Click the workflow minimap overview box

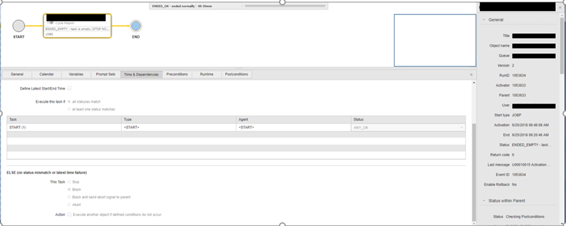point(435,40)
